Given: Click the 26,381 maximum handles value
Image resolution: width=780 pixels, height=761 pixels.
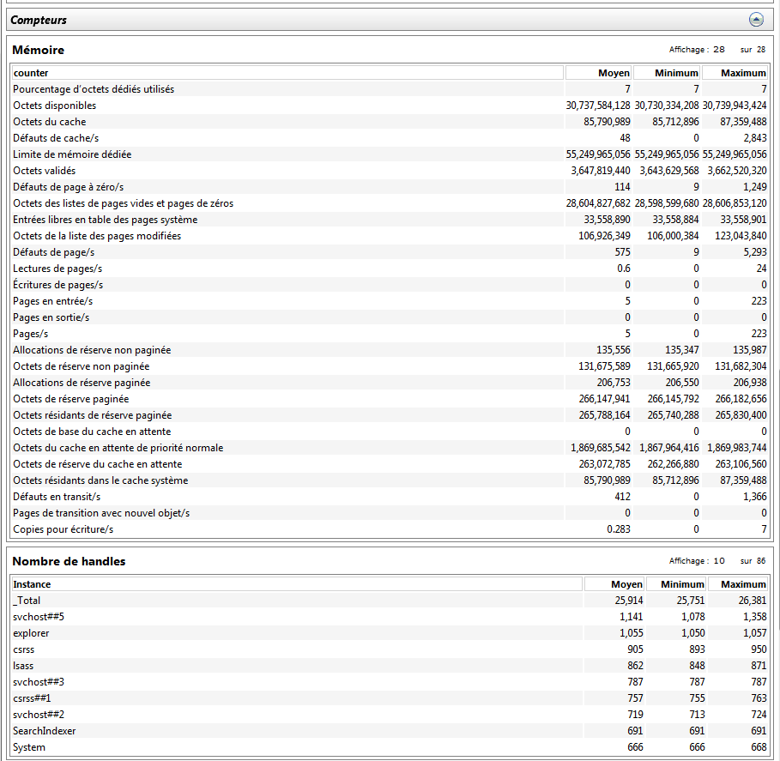Looking at the screenshot, I should (x=753, y=601).
